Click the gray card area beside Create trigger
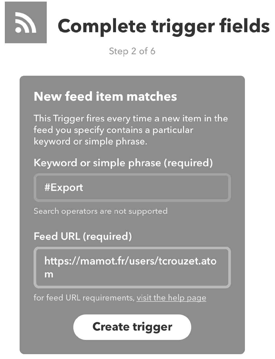 218,327
